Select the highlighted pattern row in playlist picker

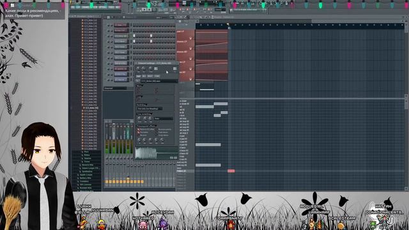point(185,171)
